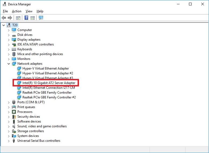Click the T20 computer root icon
Image resolution: width=209 pixels, height=153 pixels.
click(x=9, y=25)
